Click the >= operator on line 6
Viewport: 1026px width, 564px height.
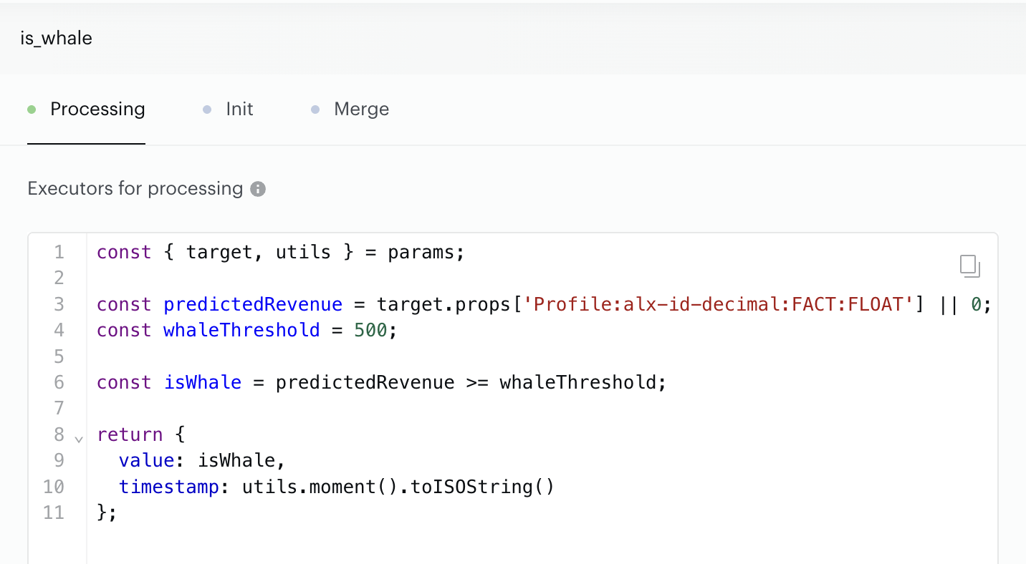(x=477, y=382)
